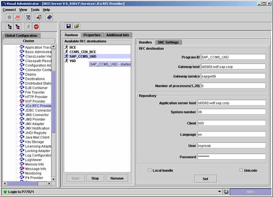Viewport: 273px width, 197px height.
Task: Select LogViewer in the services tree
Action: (33, 160)
